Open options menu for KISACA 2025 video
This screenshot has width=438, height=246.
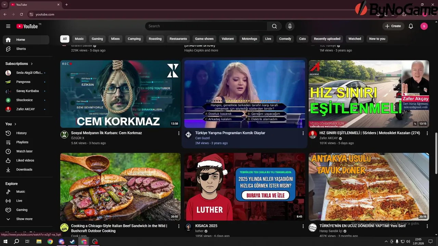coord(303,226)
